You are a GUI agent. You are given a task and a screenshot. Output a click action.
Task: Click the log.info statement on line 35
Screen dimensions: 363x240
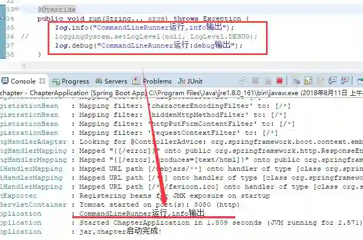145,27
